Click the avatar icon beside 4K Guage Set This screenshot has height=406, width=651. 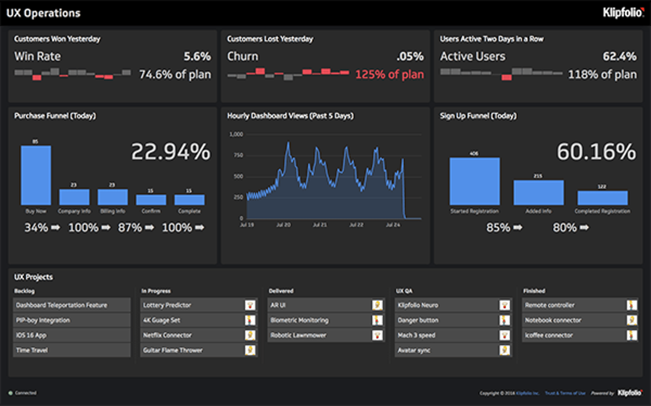tap(250, 320)
